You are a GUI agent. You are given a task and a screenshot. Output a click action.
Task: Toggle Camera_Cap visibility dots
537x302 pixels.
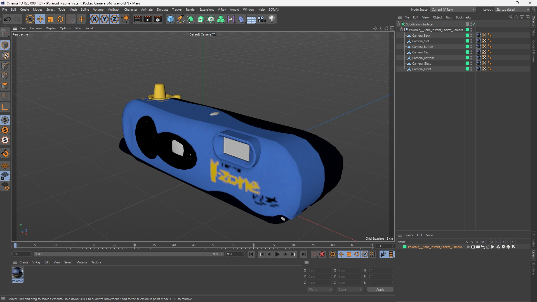[471, 52]
